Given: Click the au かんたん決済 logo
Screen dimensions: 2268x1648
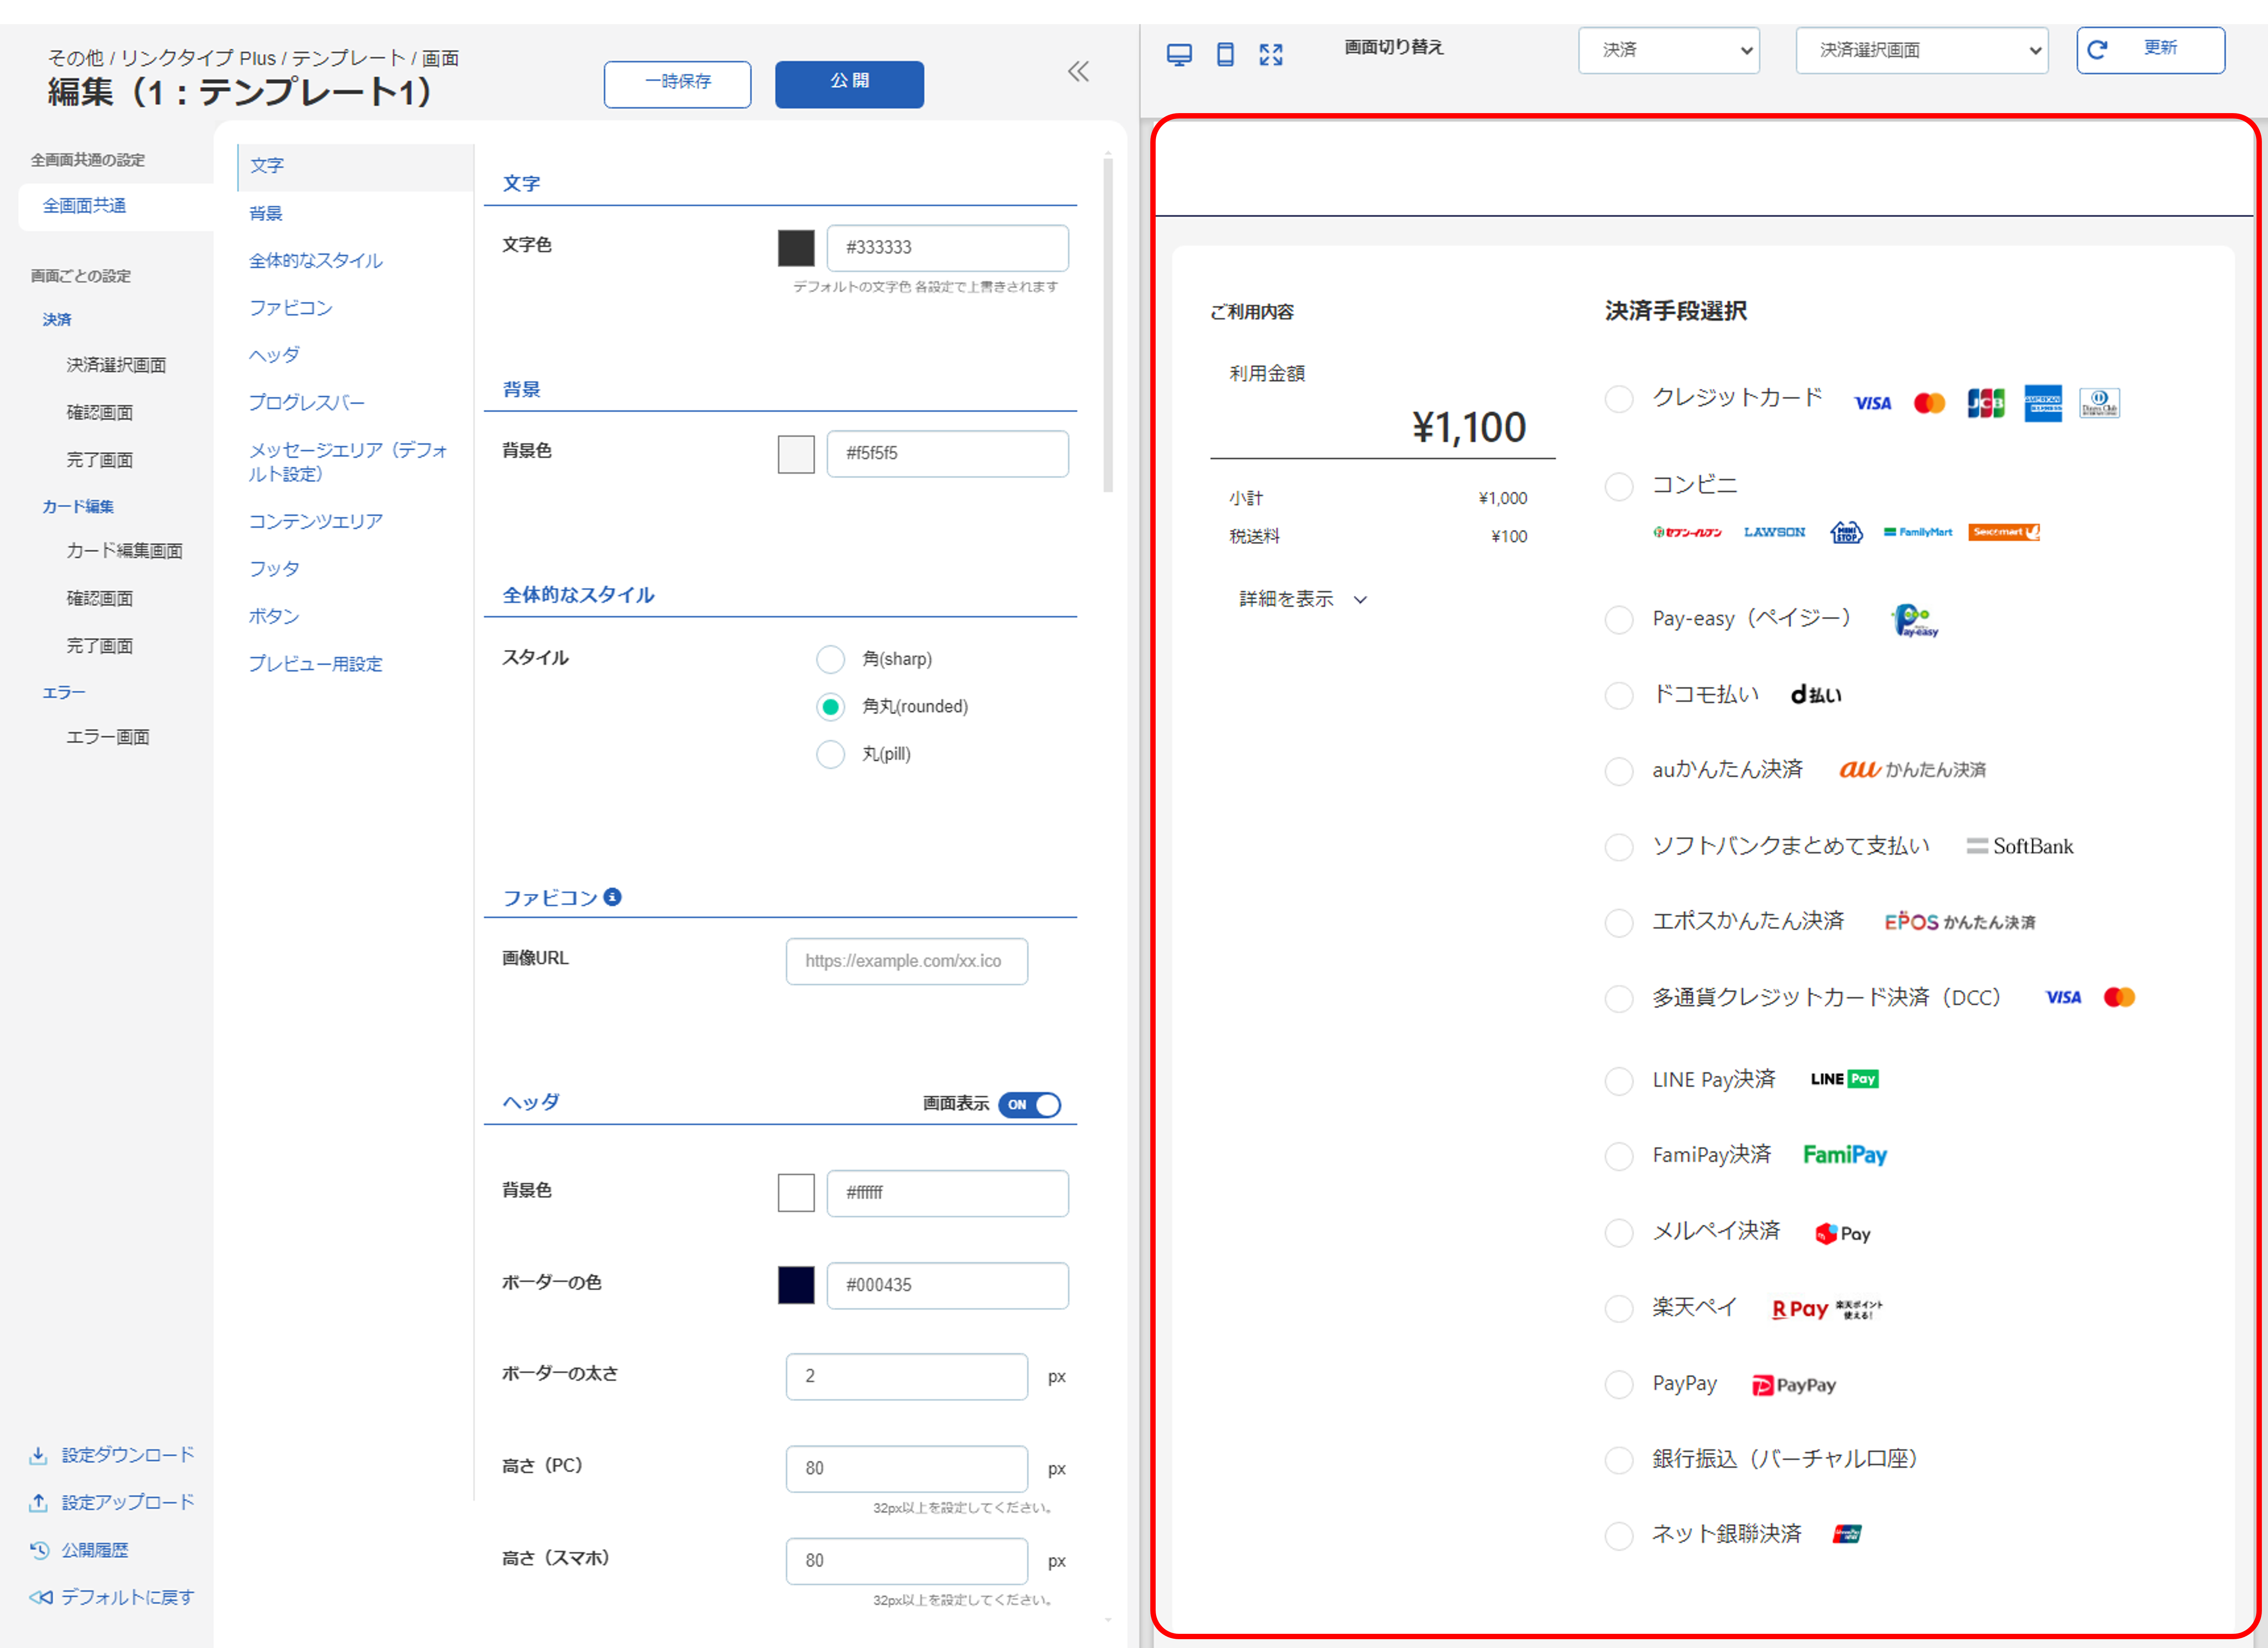Looking at the screenshot, I should 1912,769.
